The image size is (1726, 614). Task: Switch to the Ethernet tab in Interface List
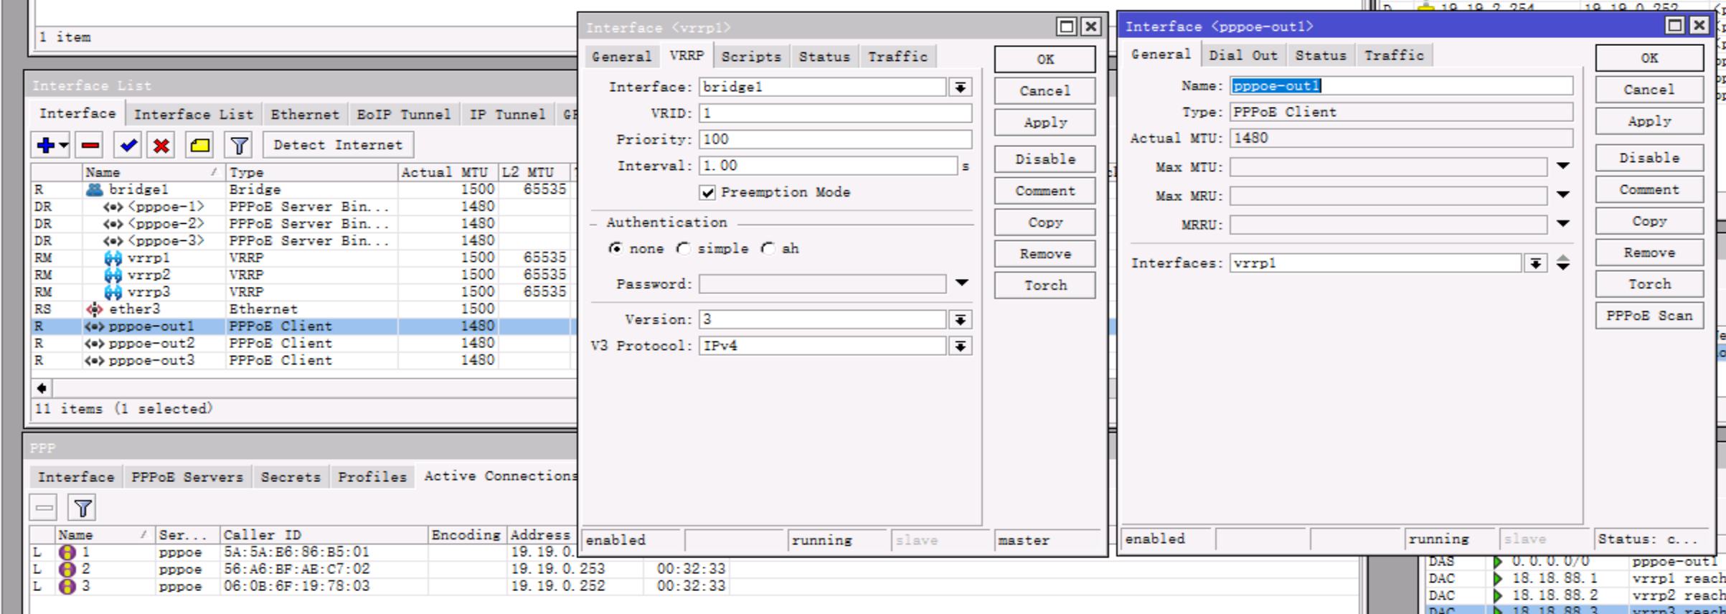[x=305, y=115]
